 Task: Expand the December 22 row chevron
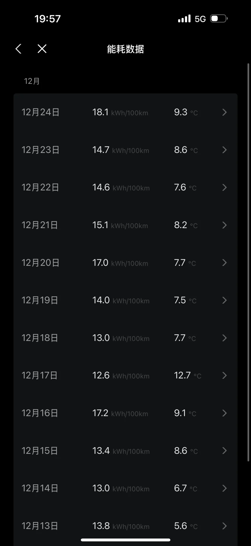pos(224,187)
